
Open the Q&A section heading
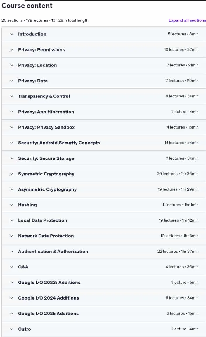coord(23,267)
